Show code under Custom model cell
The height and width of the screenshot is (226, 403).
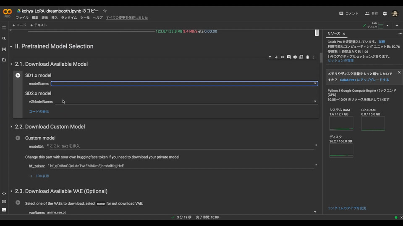click(x=39, y=176)
